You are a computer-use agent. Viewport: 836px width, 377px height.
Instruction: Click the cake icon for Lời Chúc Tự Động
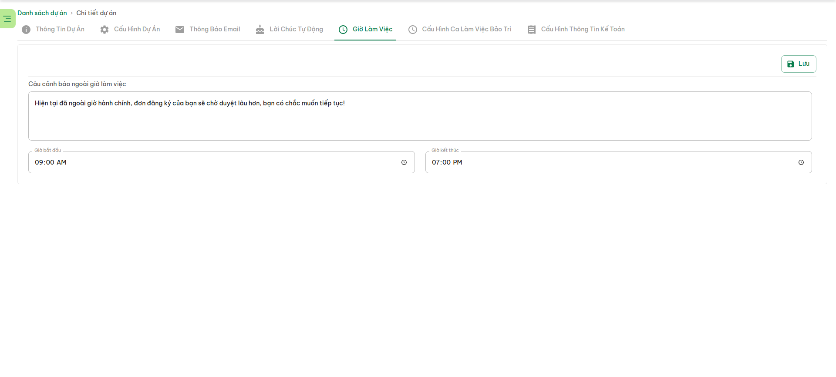coord(260,30)
